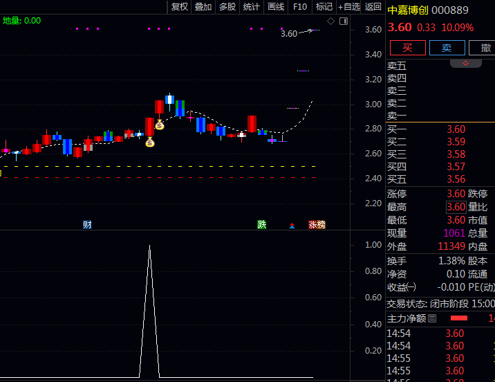The width and height of the screenshot is (495, 382).
Task: Click 最低 lowest price 3.60
Action: 456,220
